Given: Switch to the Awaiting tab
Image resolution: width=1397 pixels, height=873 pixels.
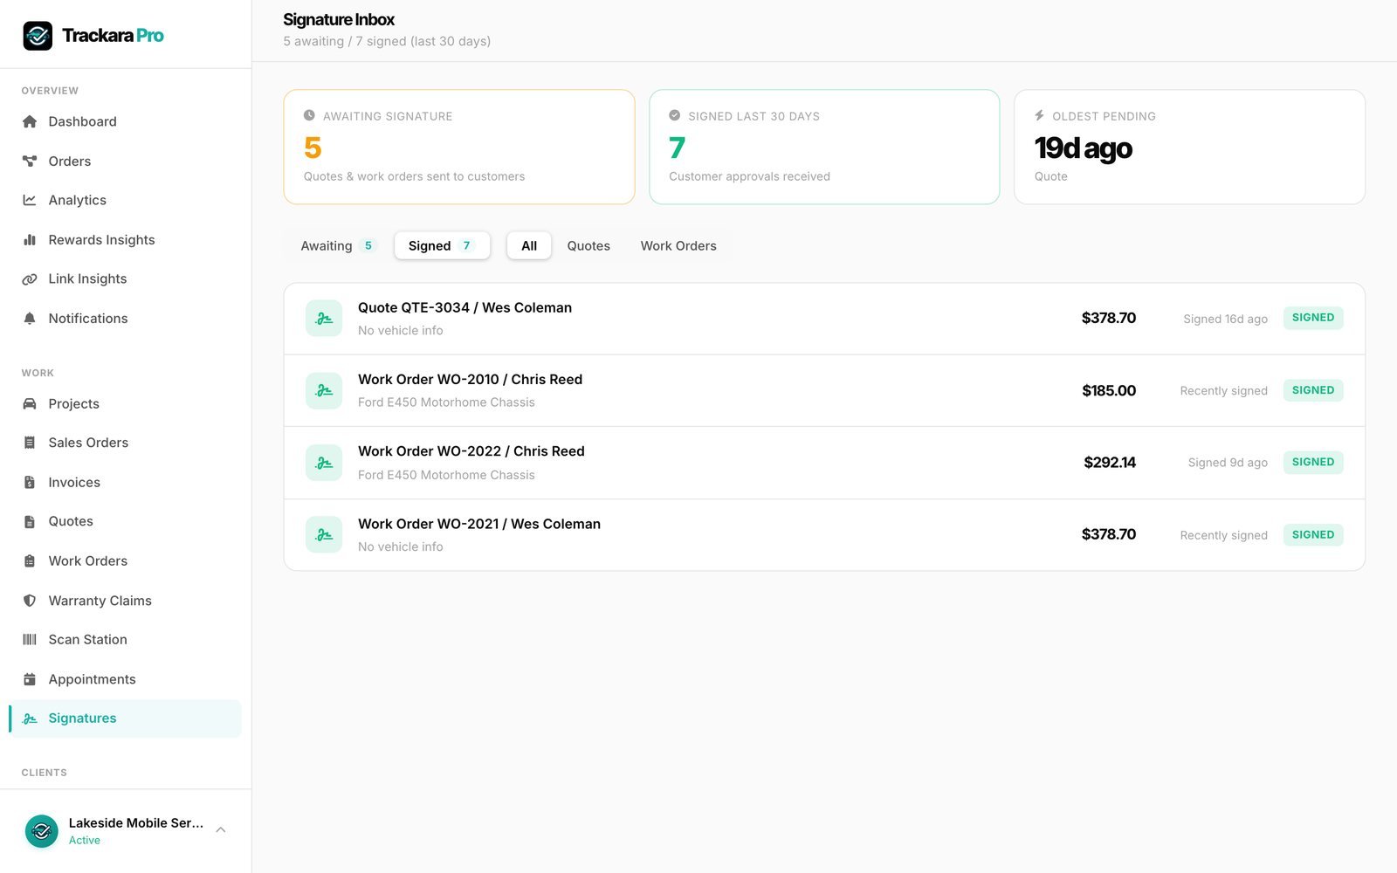Looking at the screenshot, I should click(337, 246).
